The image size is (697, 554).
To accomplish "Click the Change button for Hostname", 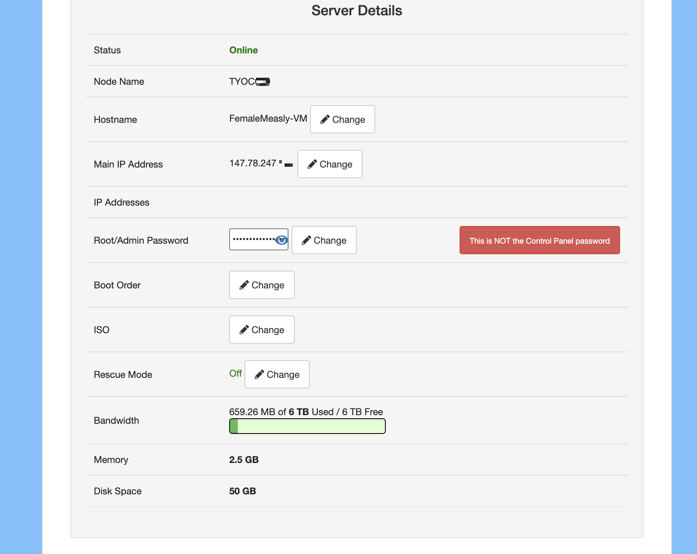I will click(x=343, y=119).
